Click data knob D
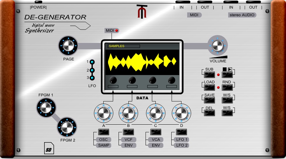This screenshot has width=286, height=159. pos(181,113)
